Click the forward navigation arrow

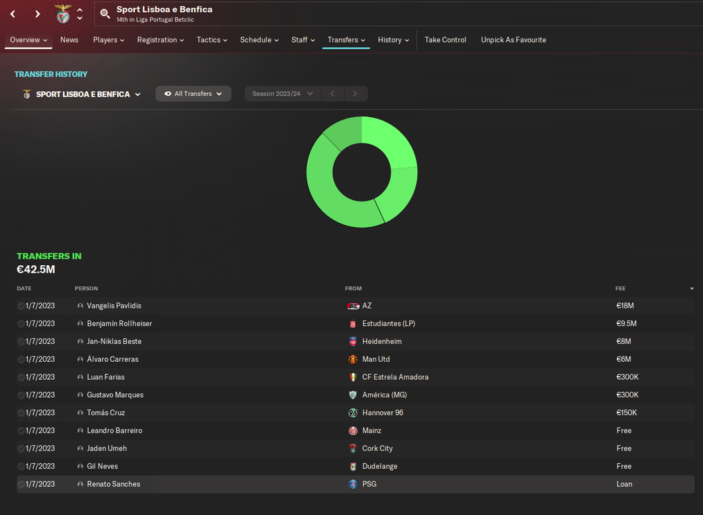[37, 14]
